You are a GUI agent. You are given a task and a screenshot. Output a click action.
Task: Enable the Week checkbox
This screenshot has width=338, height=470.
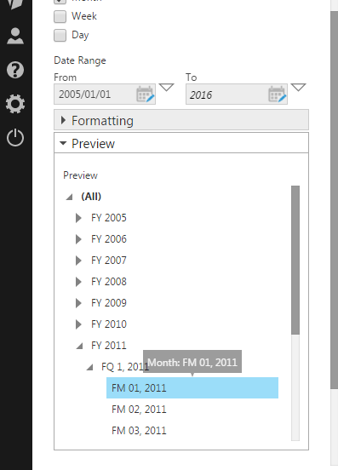60,16
